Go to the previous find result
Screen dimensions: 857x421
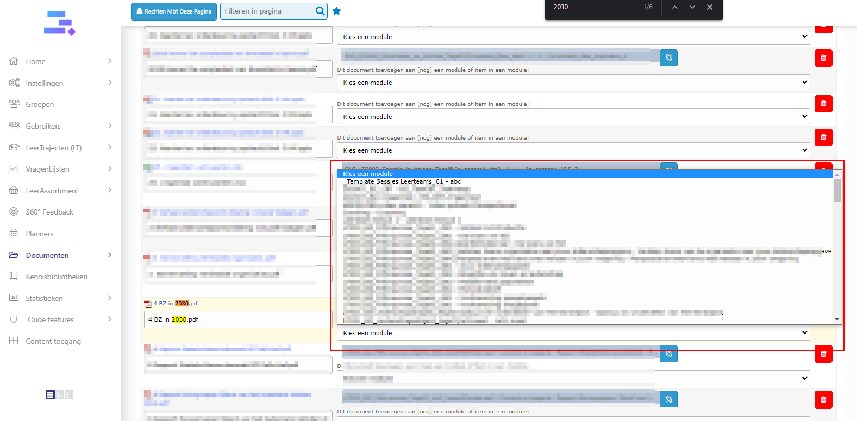(x=674, y=7)
